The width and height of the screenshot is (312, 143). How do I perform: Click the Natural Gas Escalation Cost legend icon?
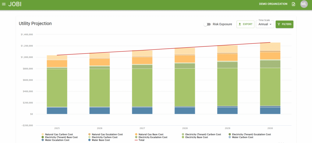(89, 134)
